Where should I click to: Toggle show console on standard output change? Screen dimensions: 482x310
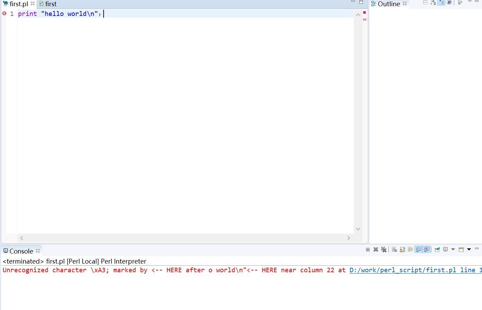419,249
